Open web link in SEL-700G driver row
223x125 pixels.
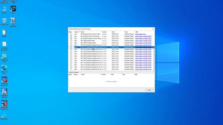pyautogui.click(x=143, y=60)
